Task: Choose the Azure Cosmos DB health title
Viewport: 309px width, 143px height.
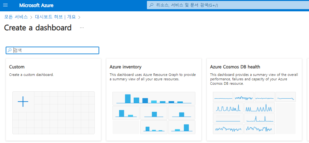Action: pos(235,67)
